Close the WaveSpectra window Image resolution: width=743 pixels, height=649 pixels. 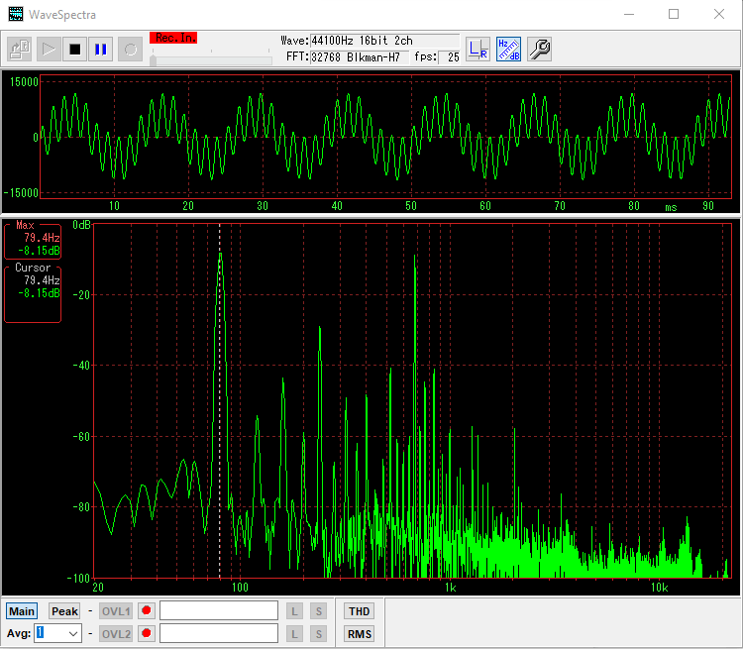719,14
